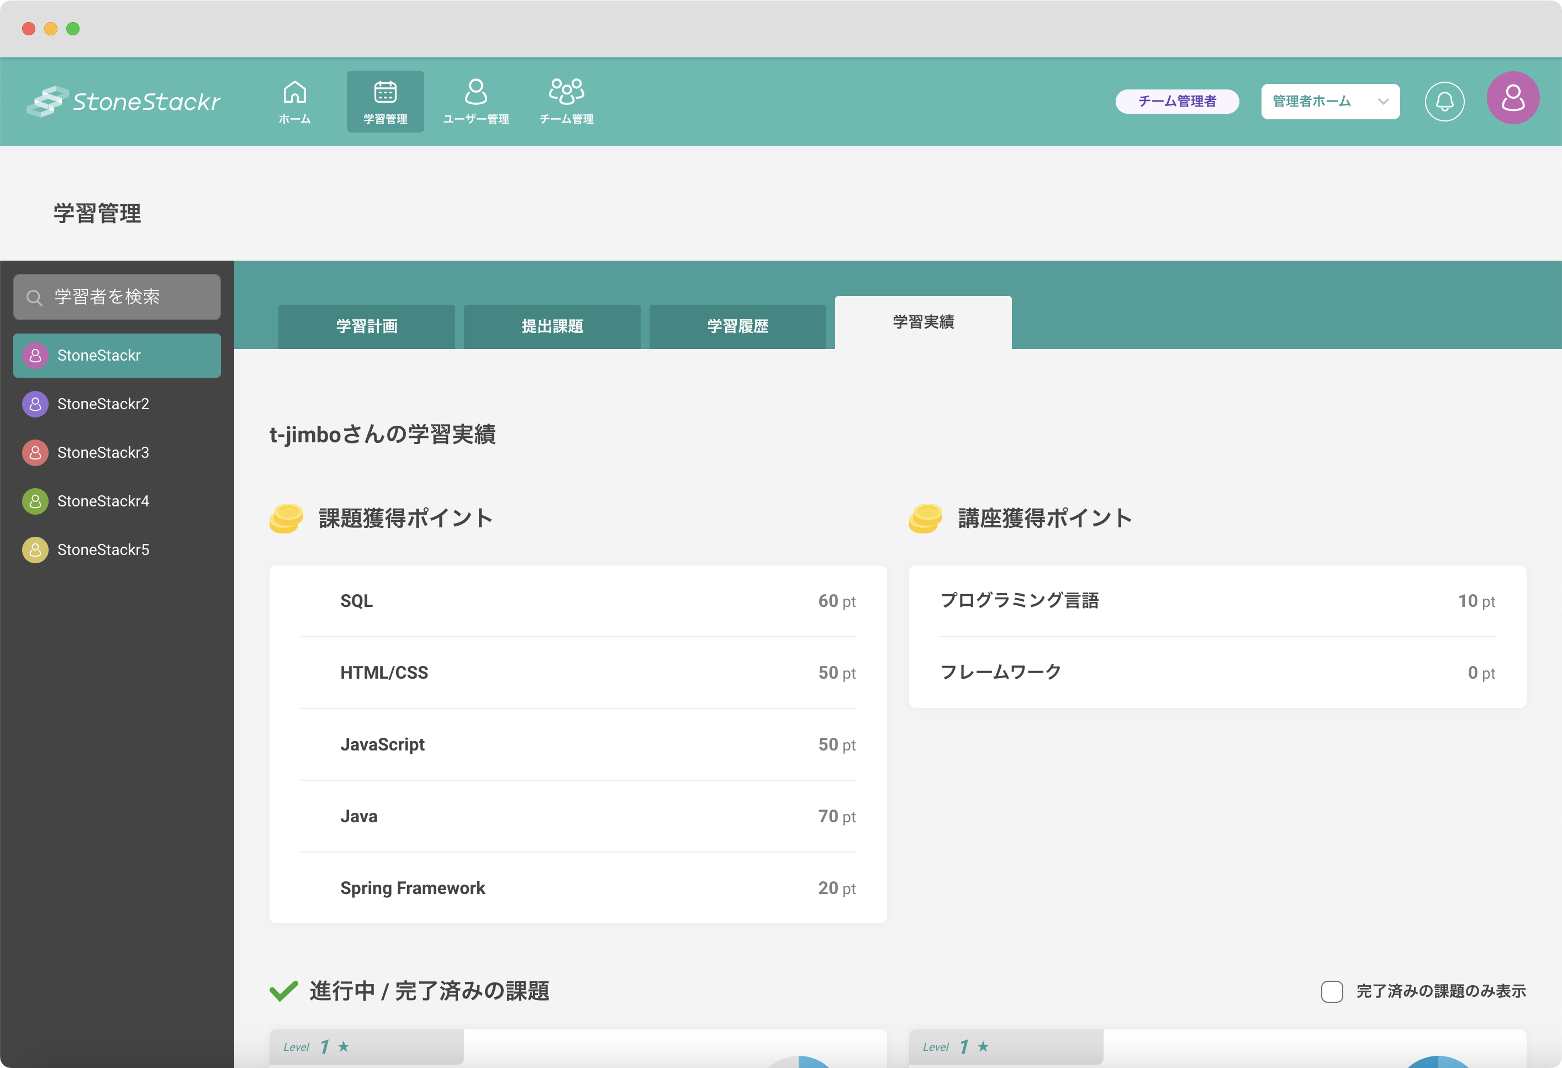The height and width of the screenshot is (1068, 1562).
Task: Expand the 管理者ホーム dropdown
Action: pos(1330,102)
